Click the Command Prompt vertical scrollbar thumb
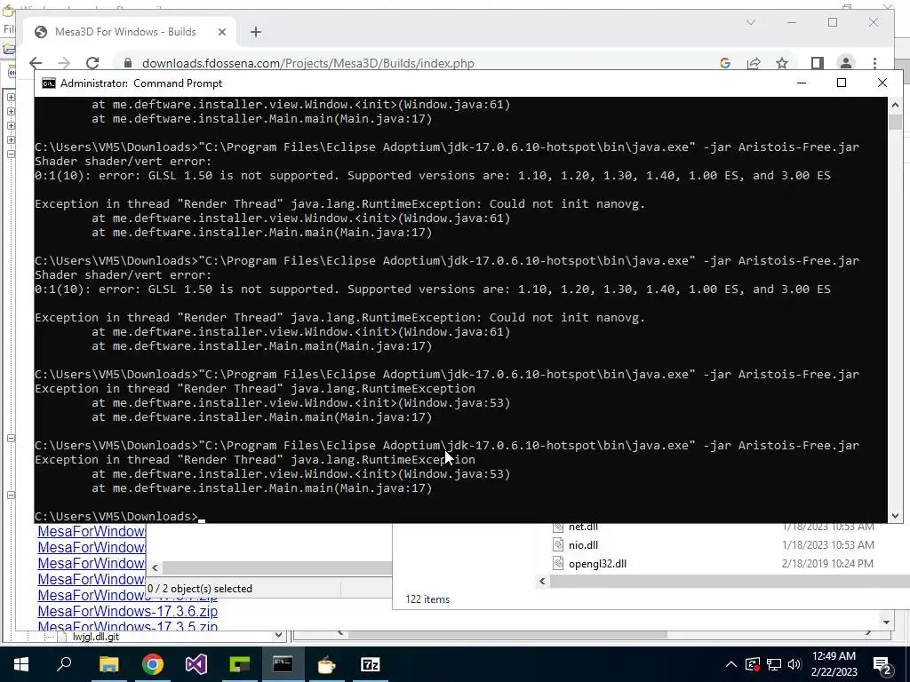 point(895,123)
